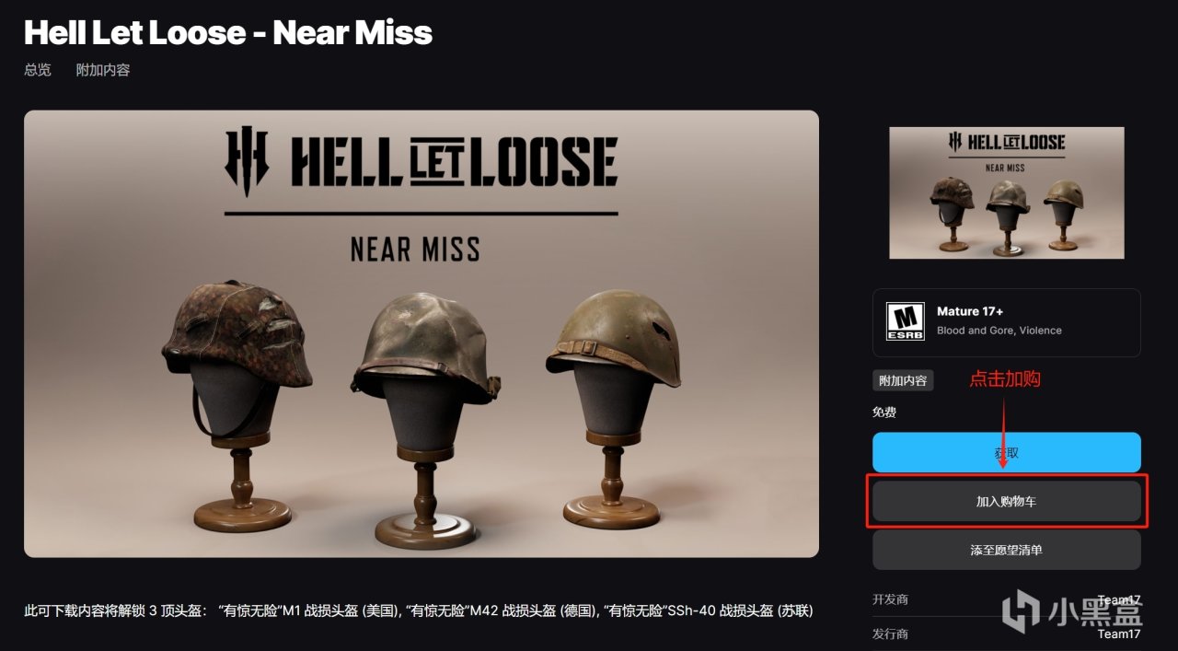The width and height of the screenshot is (1178, 651).
Task: Click the NEAR MISS text in the main banner
Action: (415, 249)
